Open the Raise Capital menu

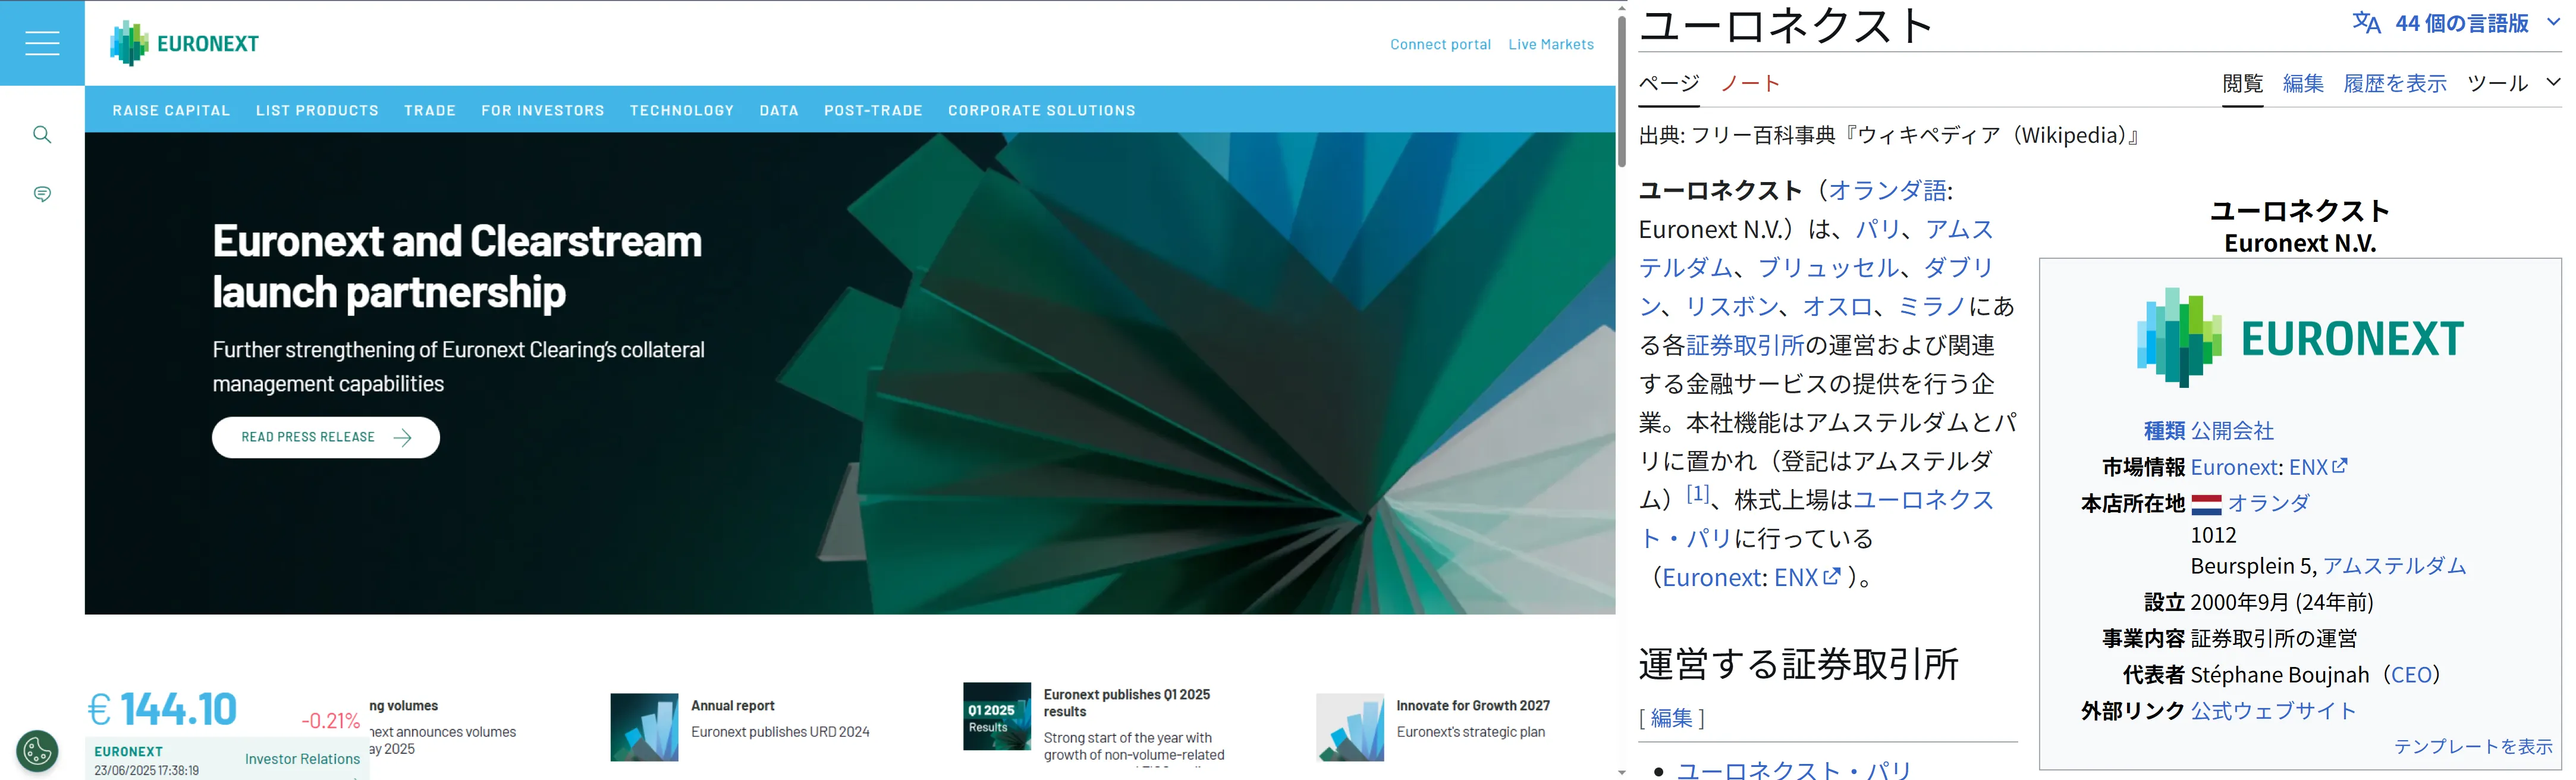pos(171,110)
